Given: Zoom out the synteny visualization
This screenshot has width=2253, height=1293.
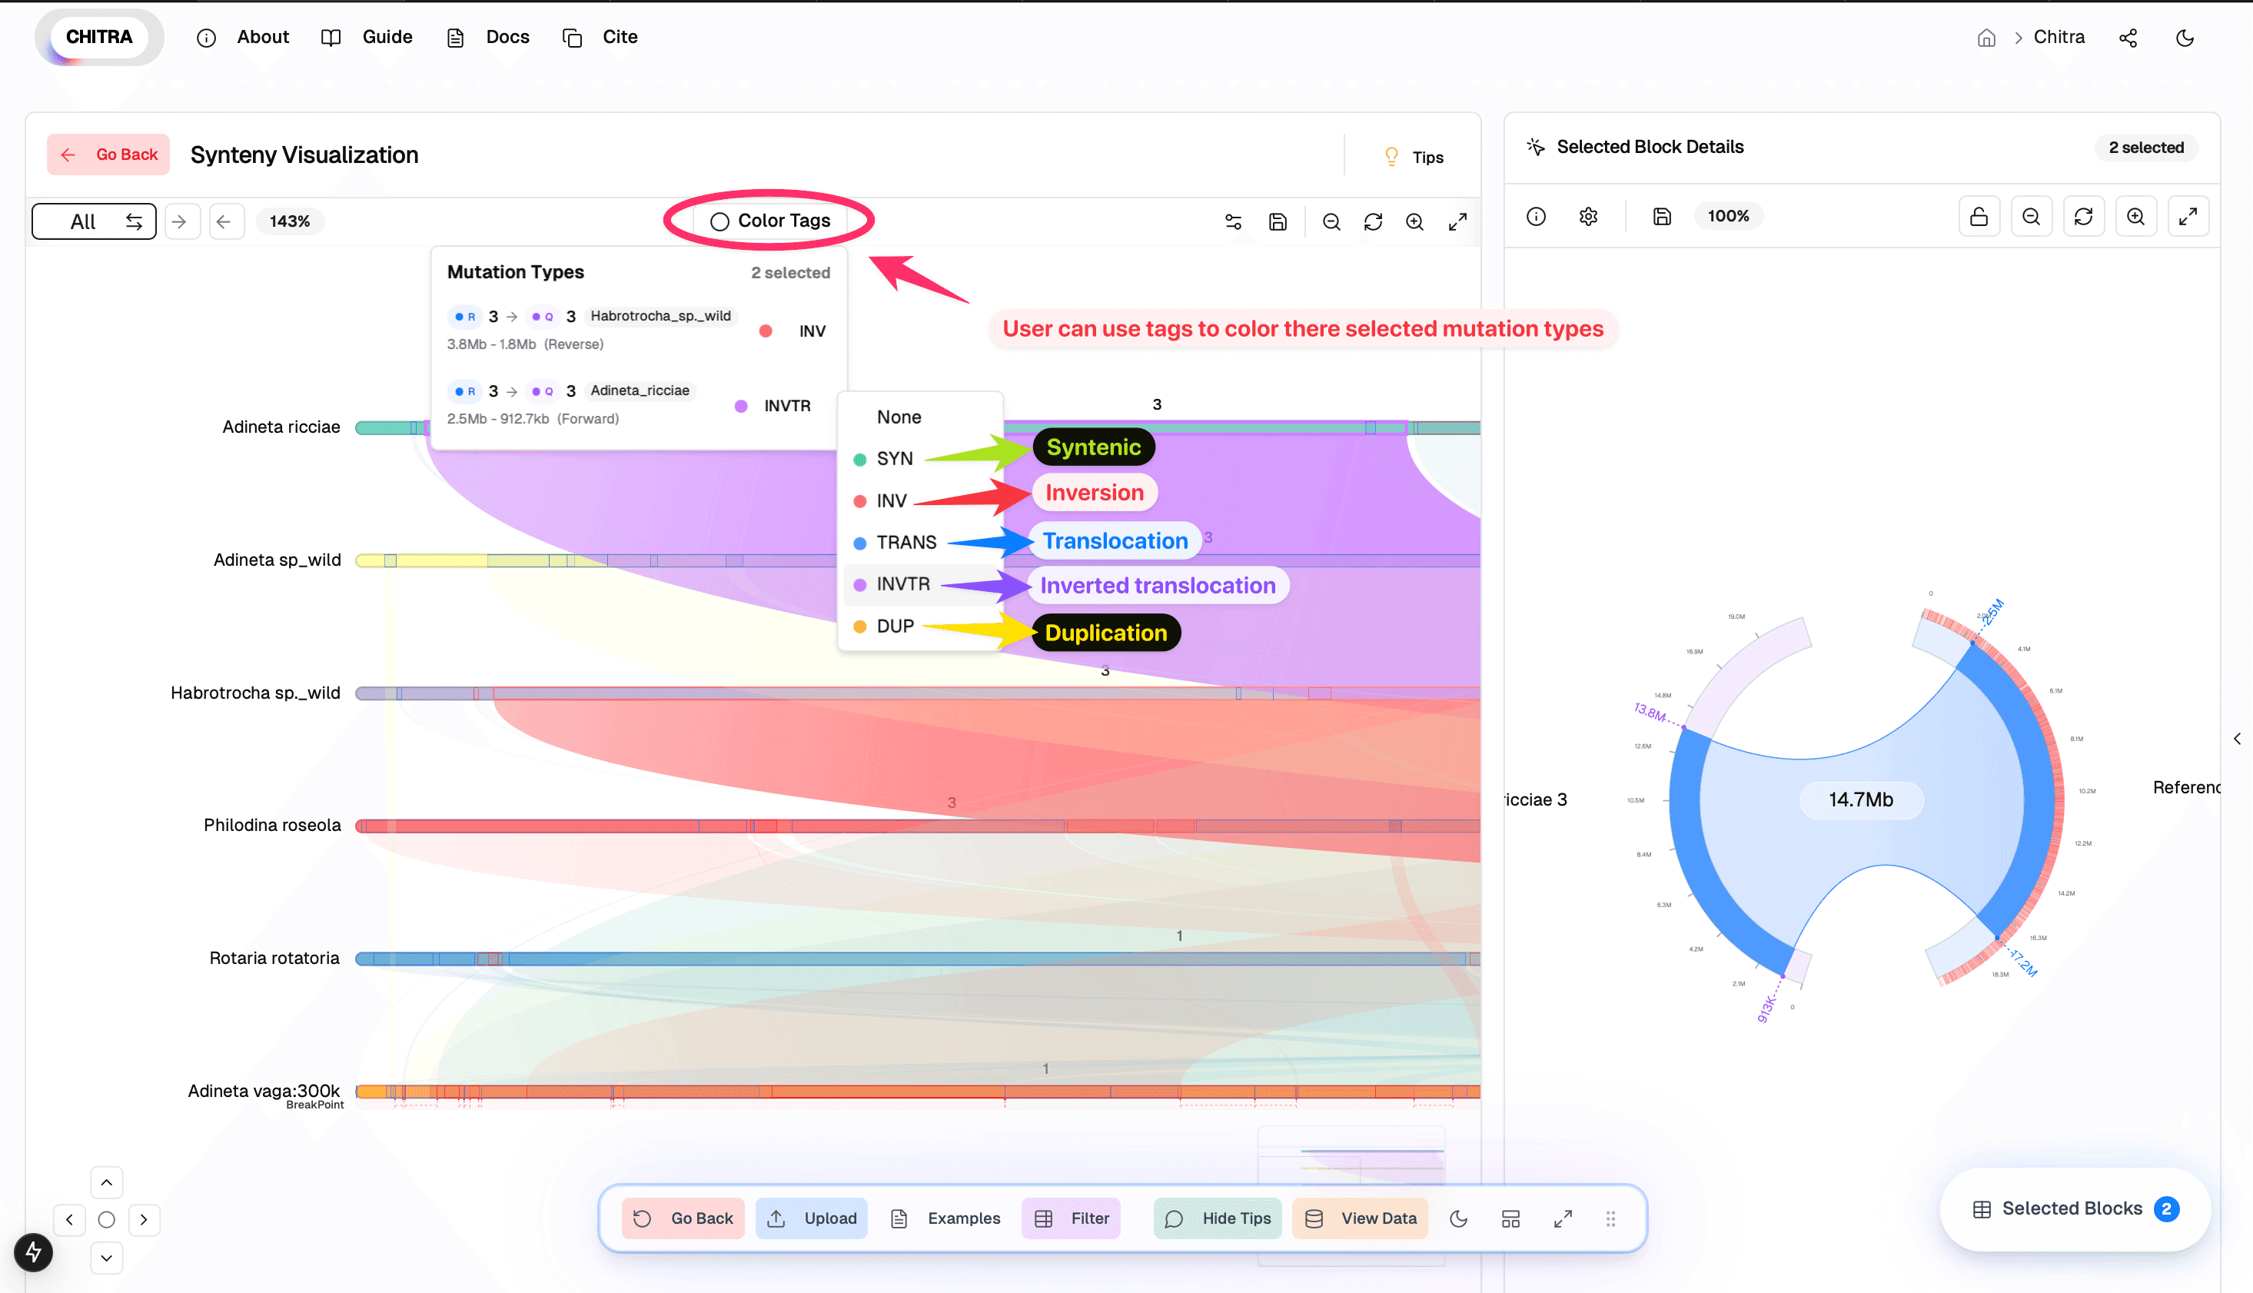Looking at the screenshot, I should (x=1331, y=222).
